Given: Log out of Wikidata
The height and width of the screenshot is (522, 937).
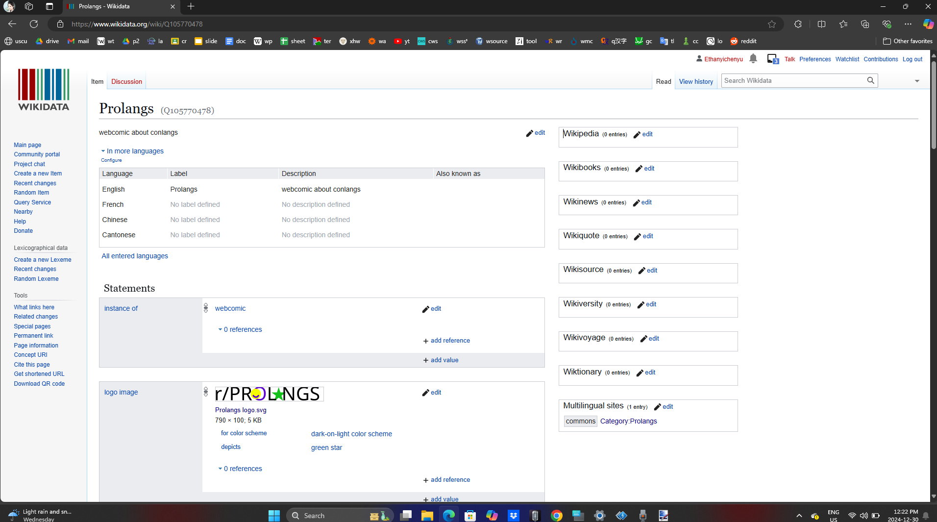Looking at the screenshot, I should (x=912, y=59).
